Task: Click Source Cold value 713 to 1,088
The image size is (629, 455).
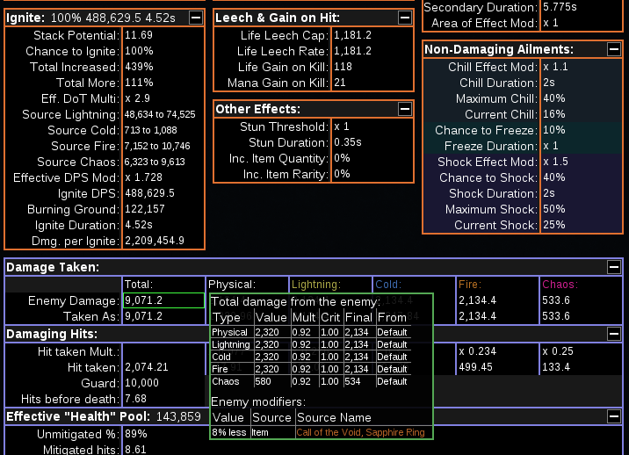Action: pyautogui.click(x=150, y=130)
